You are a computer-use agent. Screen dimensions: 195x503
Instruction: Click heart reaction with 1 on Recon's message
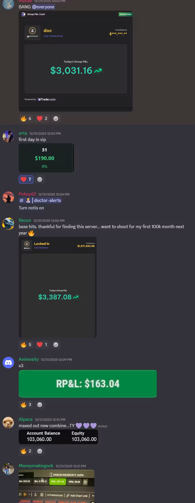(x=42, y=345)
